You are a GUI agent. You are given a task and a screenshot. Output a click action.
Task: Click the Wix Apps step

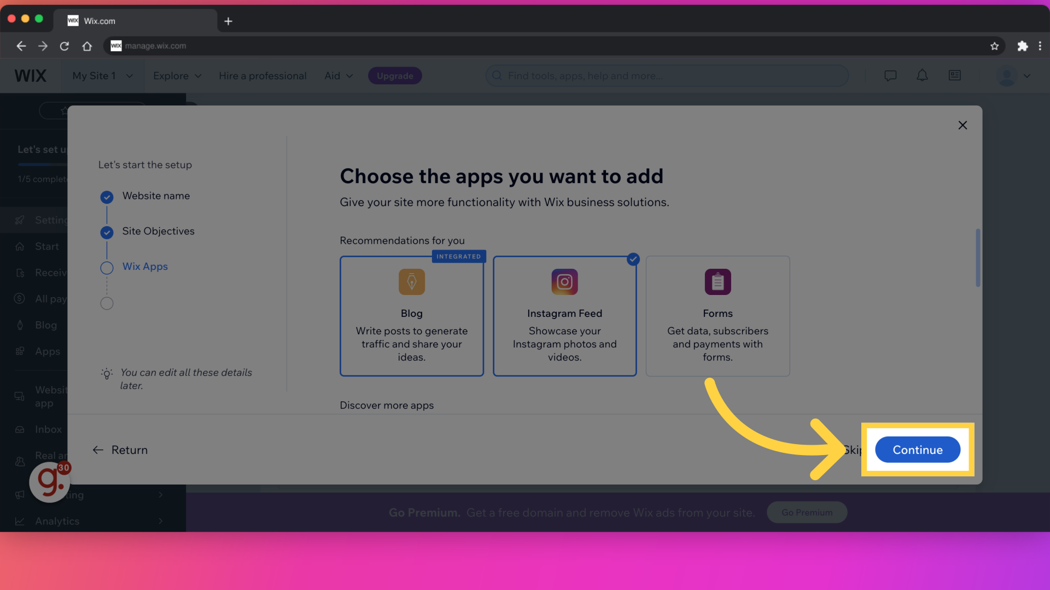145,267
